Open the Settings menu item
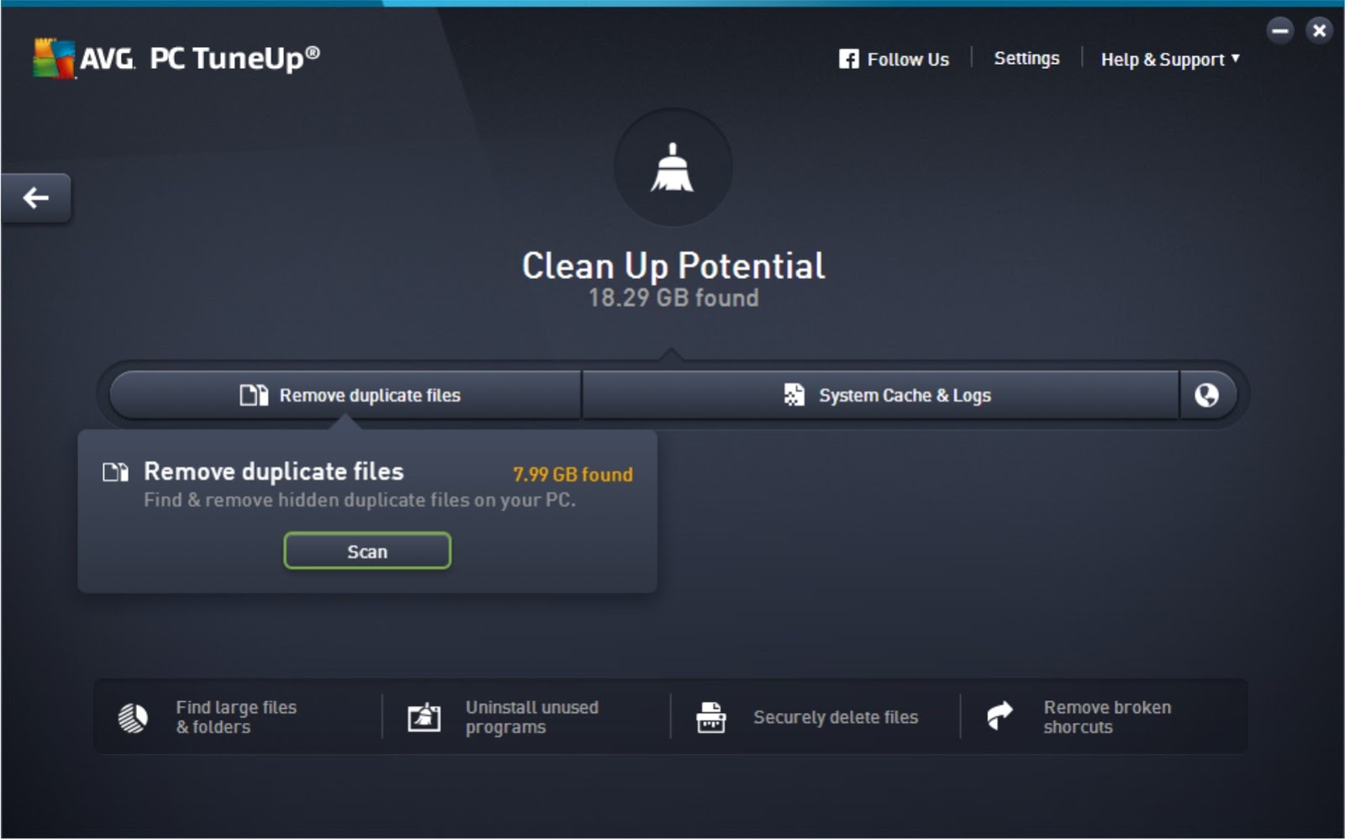1345x839 pixels. click(1026, 59)
